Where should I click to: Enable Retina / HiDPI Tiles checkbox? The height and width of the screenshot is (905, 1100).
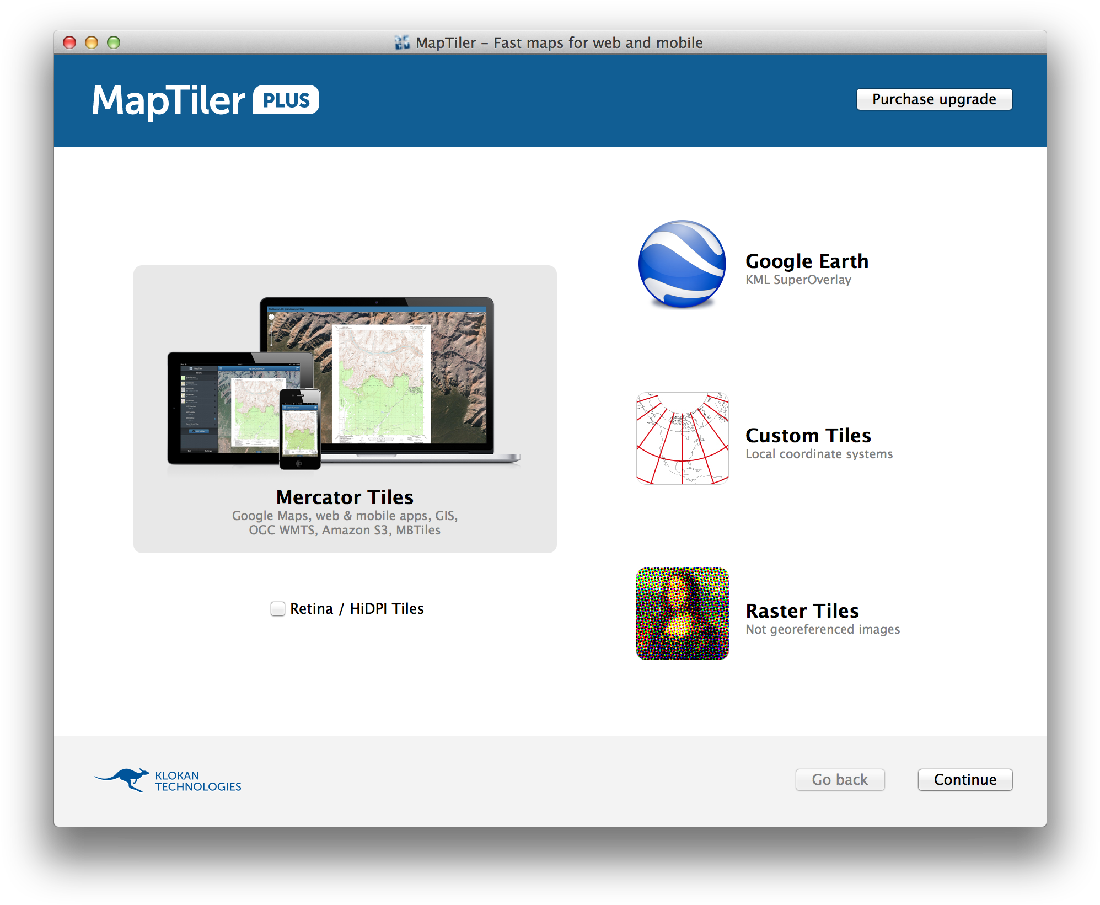click(x=278, y=609)
